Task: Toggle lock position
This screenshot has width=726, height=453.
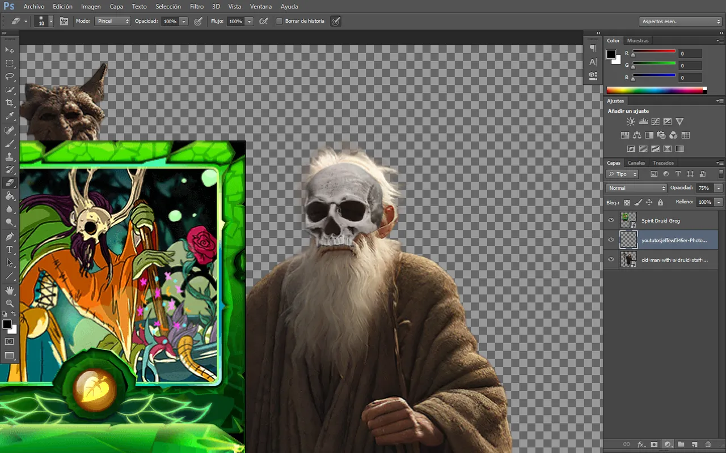Action: (649, 202)
